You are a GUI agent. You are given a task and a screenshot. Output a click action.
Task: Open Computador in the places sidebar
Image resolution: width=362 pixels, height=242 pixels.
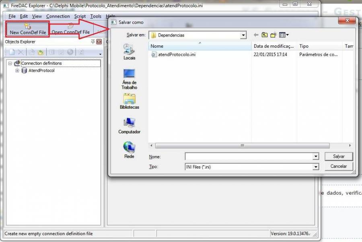coord(129,126)
